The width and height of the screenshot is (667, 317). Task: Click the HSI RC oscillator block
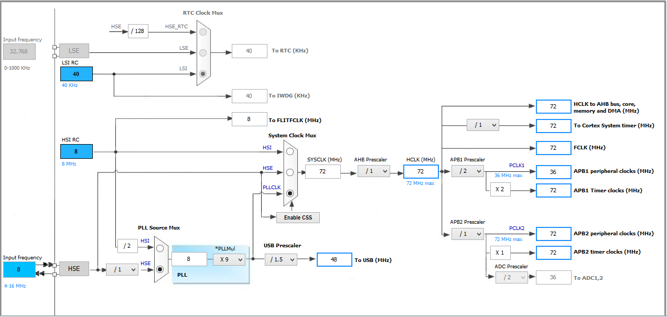[76, 151]
